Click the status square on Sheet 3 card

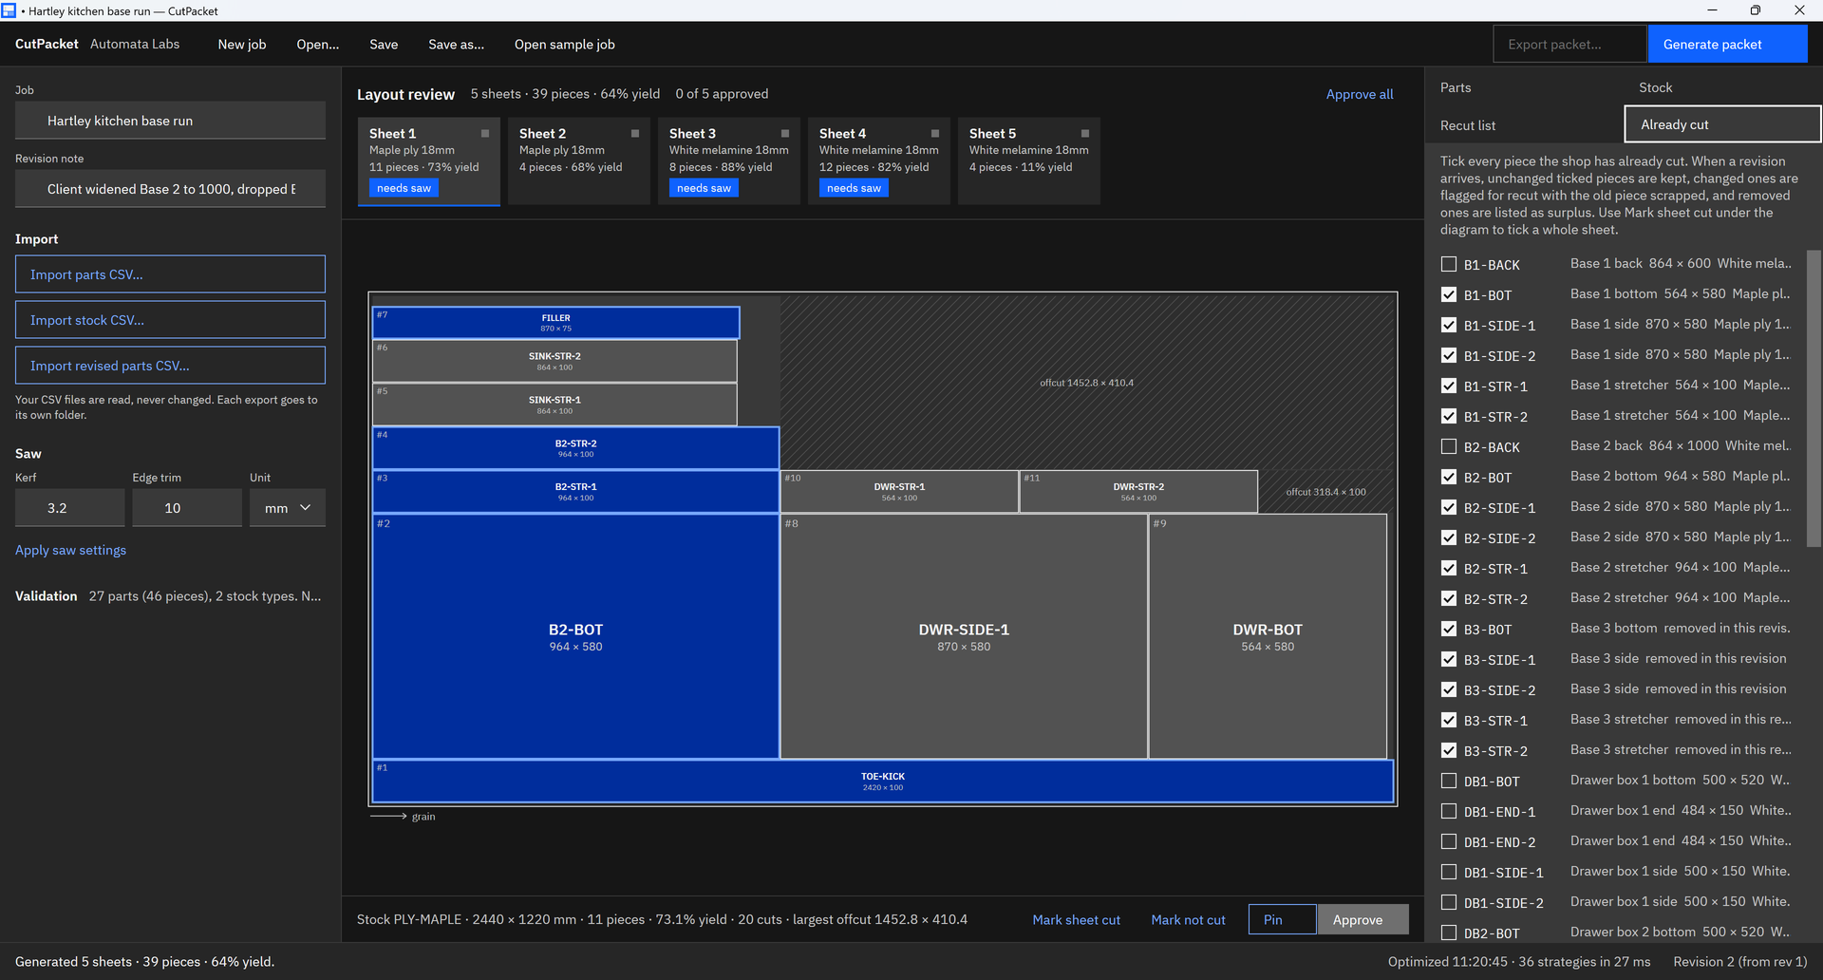point(785,134)
